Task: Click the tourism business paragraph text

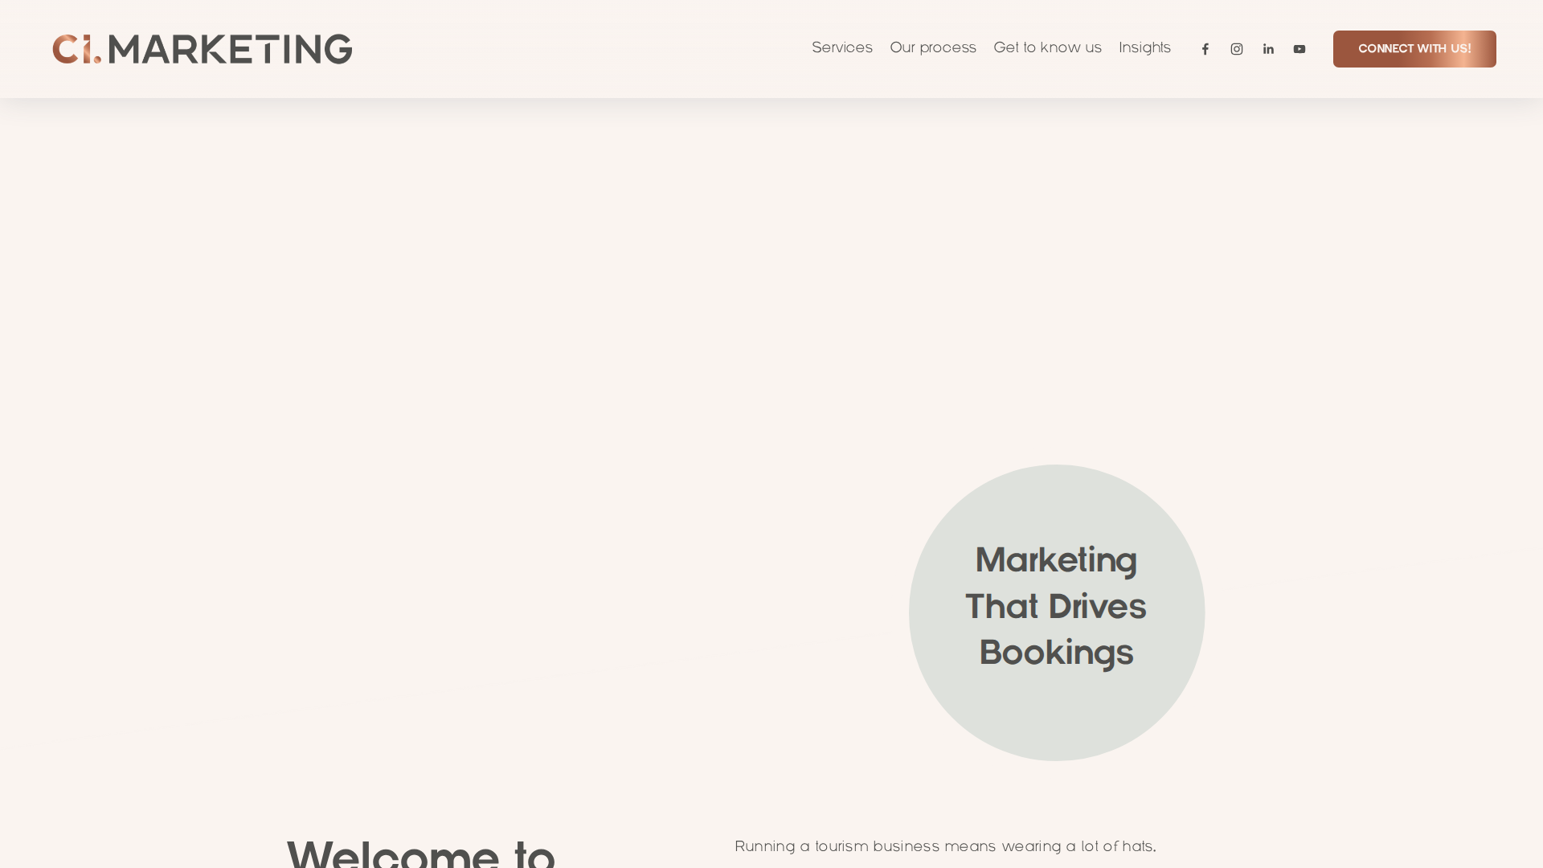Action: (945, 846)
